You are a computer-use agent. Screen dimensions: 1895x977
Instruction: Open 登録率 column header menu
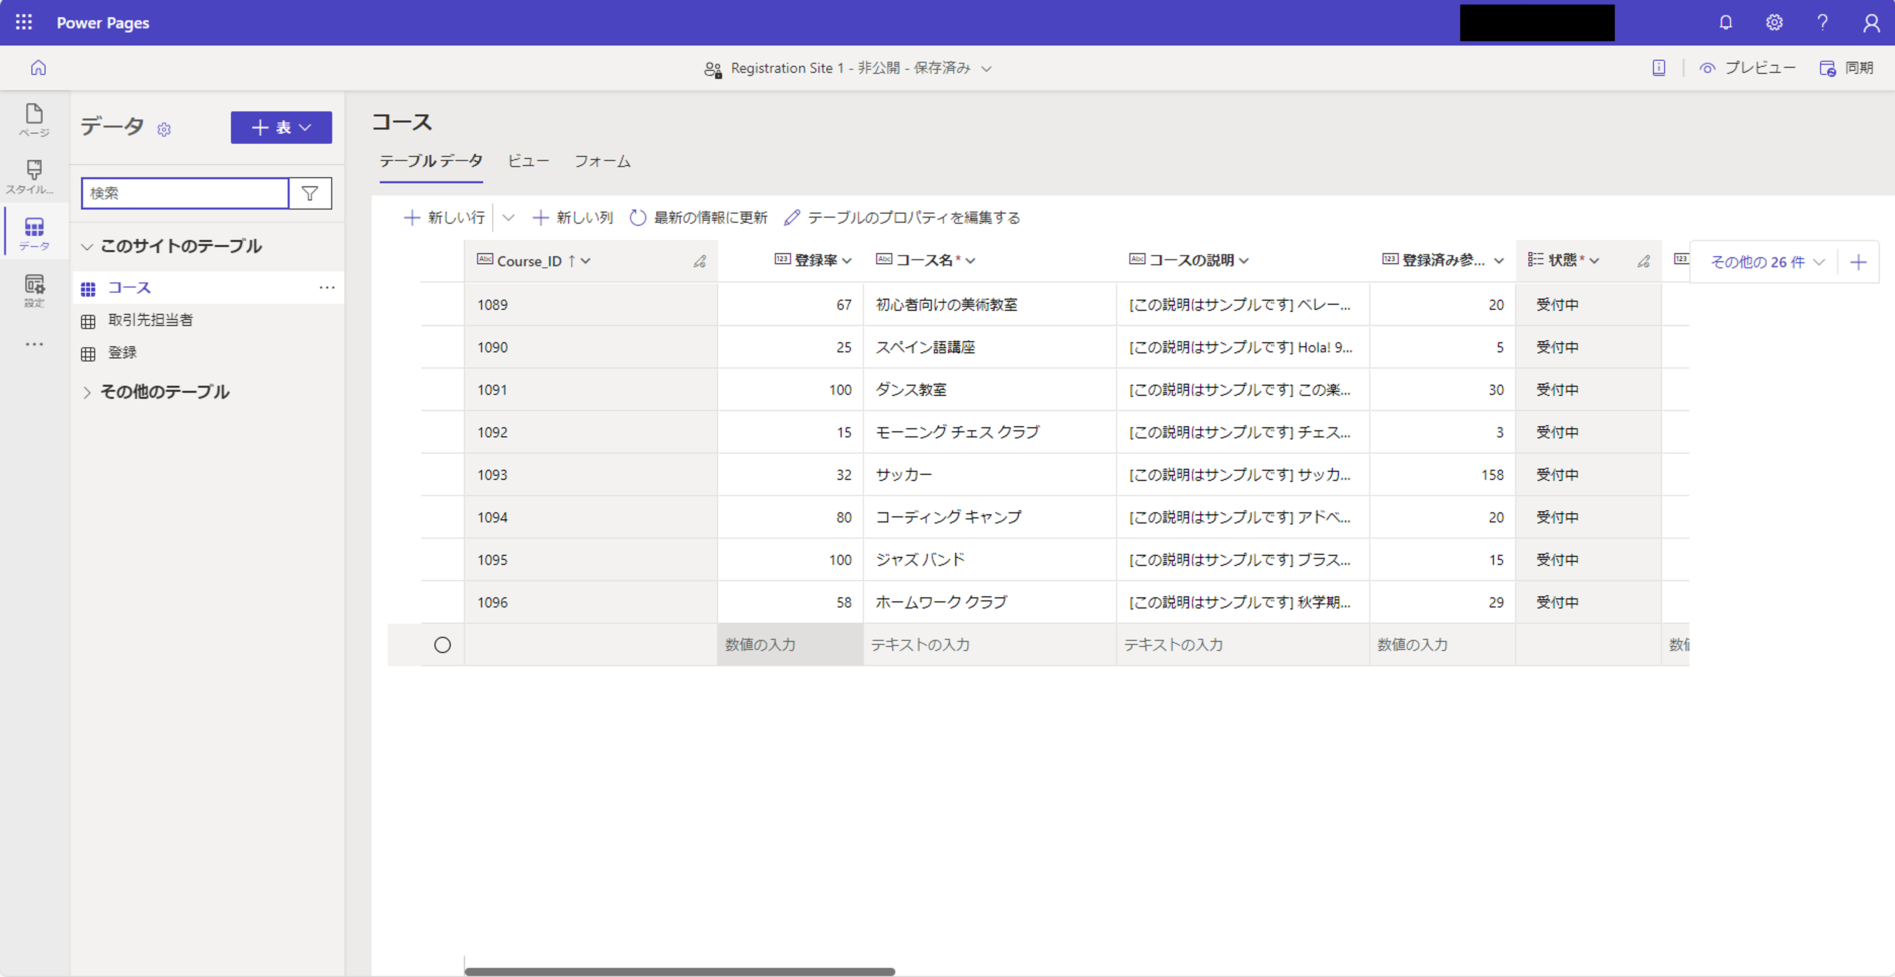(847, 261)
